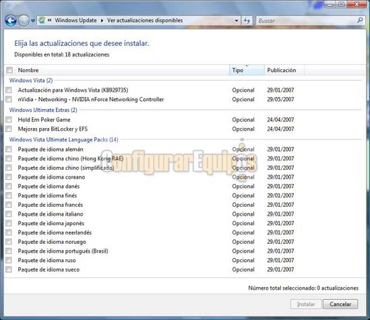The image size is (370, 320).
Task: Check the 'Paquete de idioma ruso' checkbox
Action: click(9, 260)
